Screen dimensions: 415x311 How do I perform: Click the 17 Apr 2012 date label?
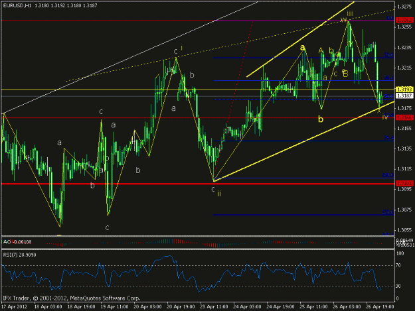click(14, 306)
